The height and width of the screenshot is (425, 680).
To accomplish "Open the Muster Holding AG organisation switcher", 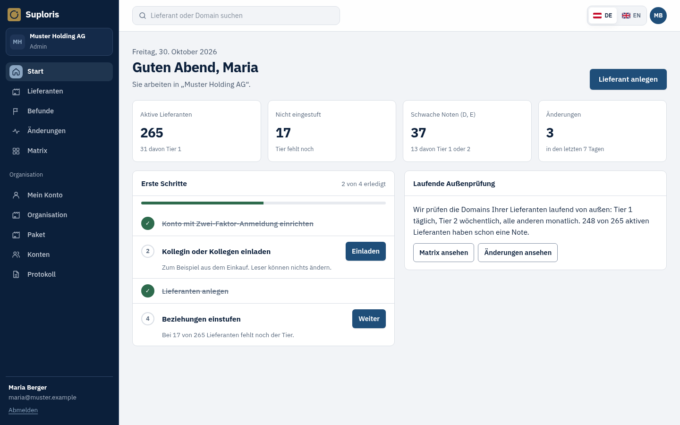I will [x=59, y=42].
